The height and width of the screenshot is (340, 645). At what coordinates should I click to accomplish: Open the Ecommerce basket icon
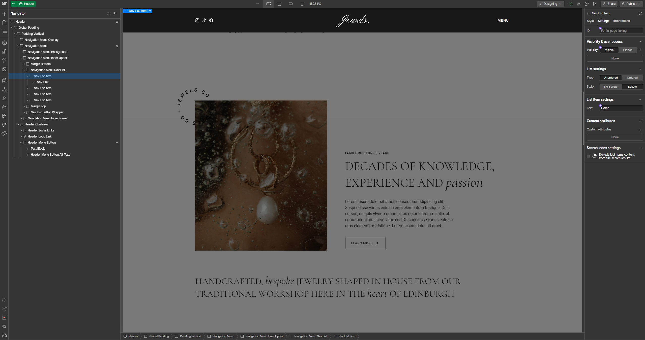click(4, 107)
